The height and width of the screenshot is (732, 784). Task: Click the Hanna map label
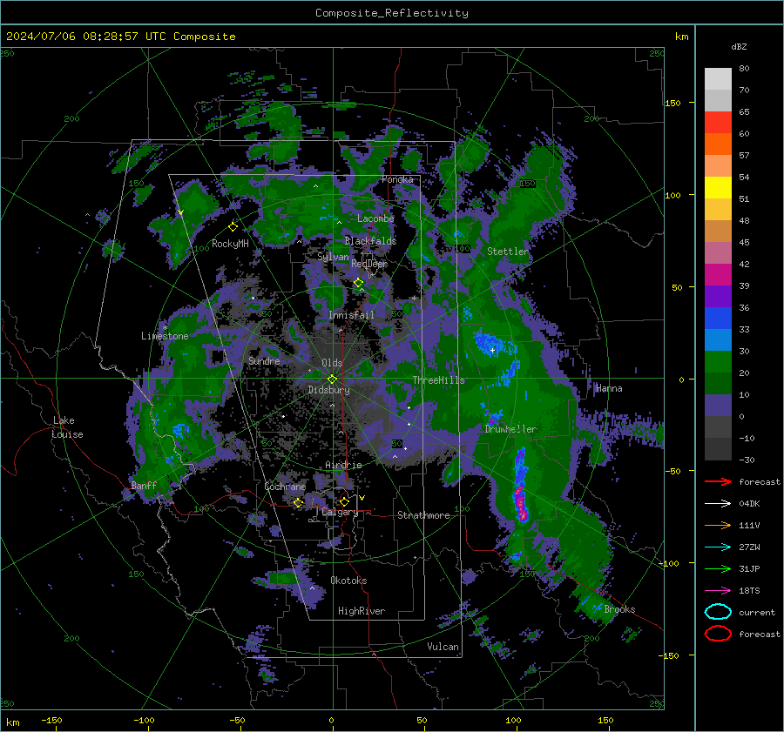[609, 388]
